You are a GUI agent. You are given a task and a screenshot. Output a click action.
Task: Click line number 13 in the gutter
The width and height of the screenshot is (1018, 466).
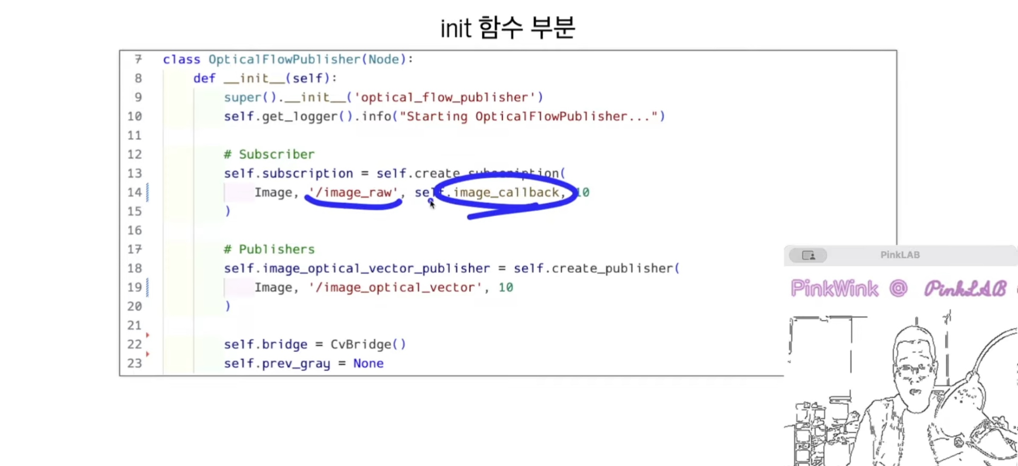134,174
